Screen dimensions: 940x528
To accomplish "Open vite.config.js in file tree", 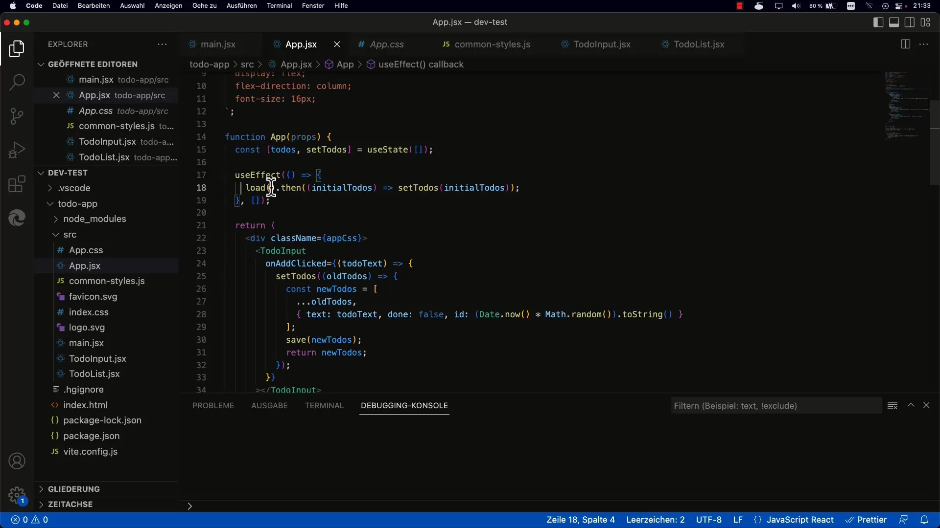I will tap(90, 451).
